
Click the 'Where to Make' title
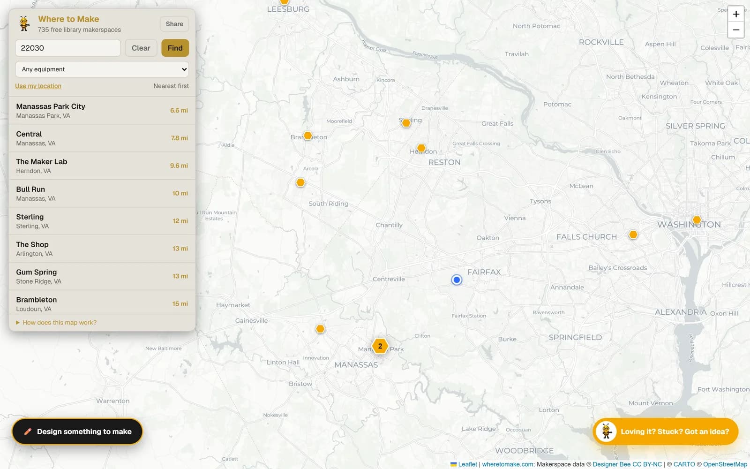(68, 19)
